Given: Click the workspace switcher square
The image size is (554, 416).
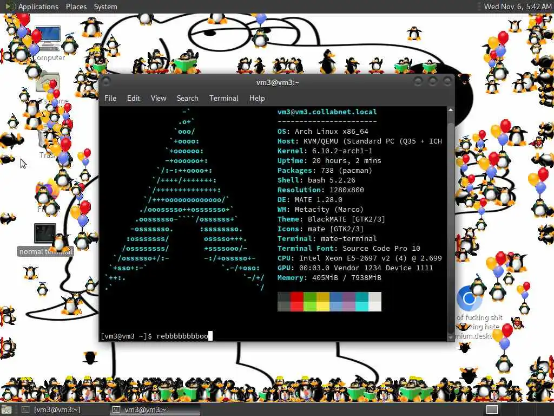Looking at the screenshot, I should pyautogui.click(x=492, y=409).
